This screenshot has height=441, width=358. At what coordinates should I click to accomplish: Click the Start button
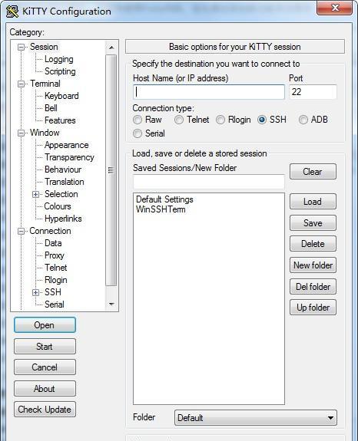(x=45, y=346)
